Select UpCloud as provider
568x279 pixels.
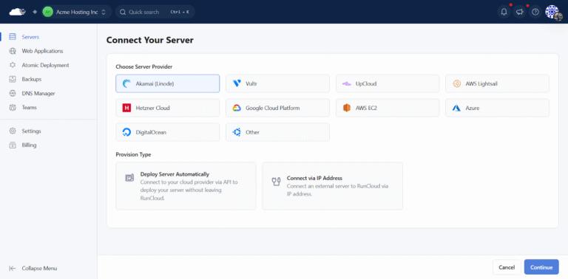388,83
